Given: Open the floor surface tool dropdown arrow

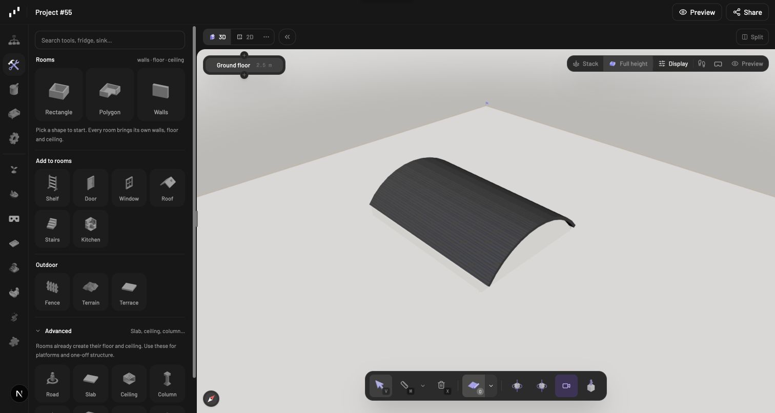Looking at the screenshot, I should (x=491, y=386).
